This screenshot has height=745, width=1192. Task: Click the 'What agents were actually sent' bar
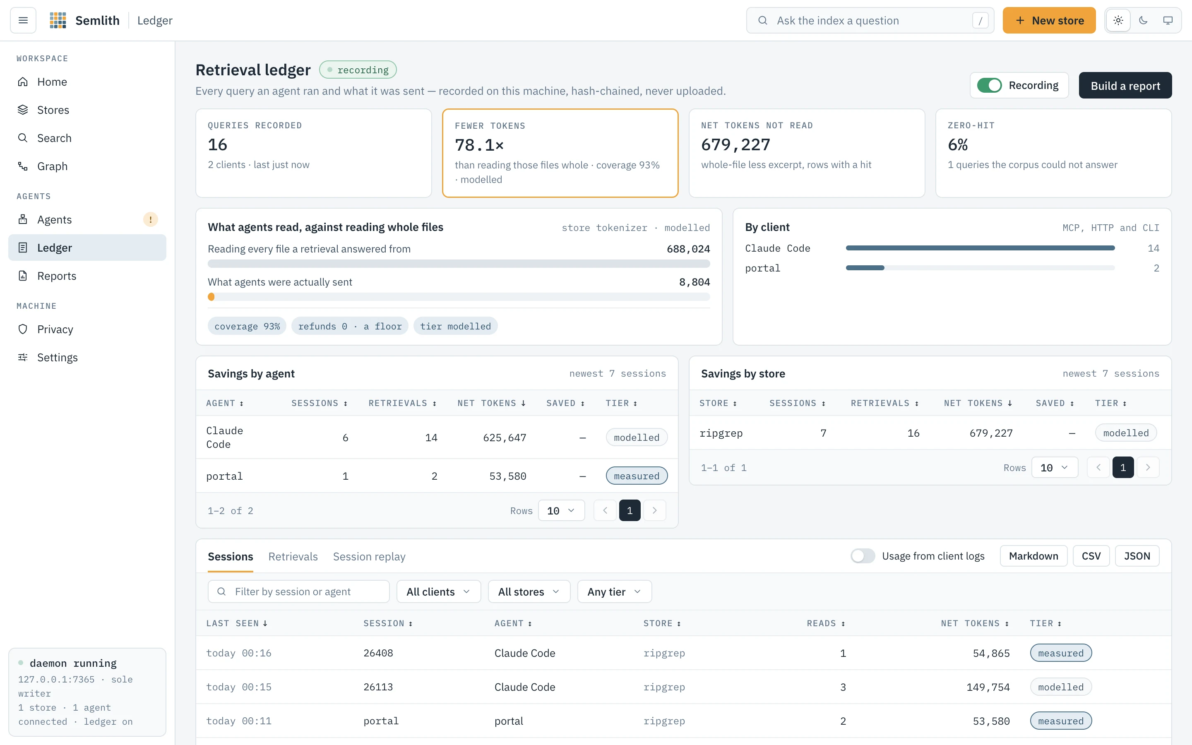point(459,297)
